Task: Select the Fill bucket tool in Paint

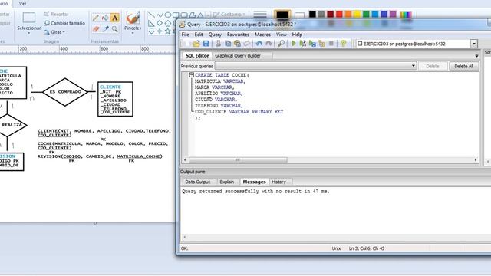Action: coord(105,18)
